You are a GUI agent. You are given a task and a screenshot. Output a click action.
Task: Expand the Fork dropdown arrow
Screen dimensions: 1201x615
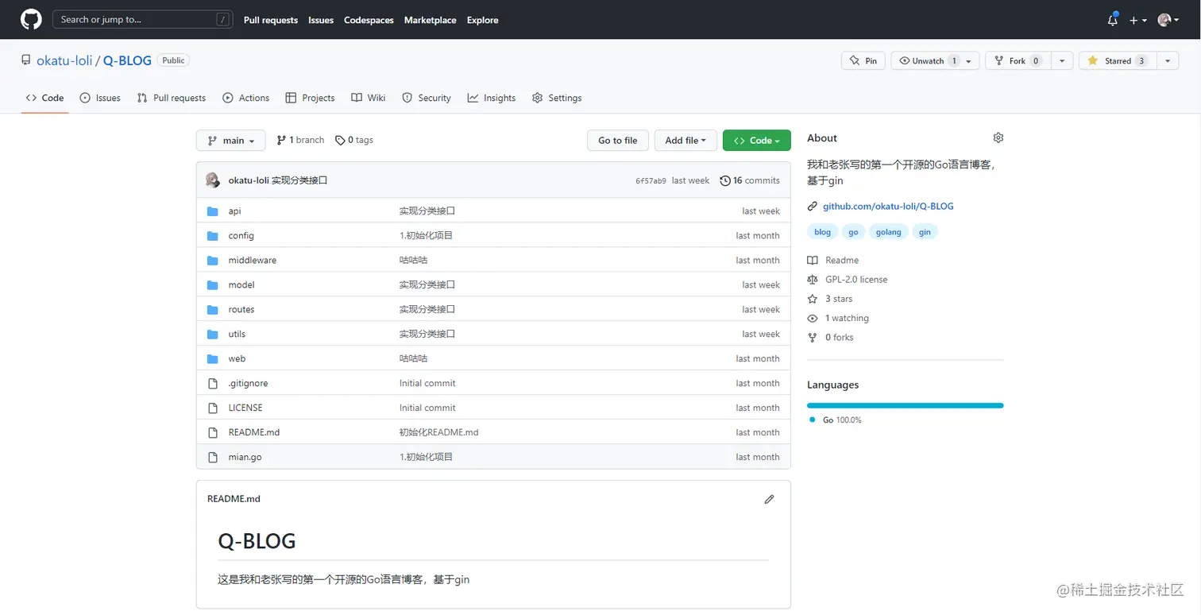pos(1062,61)
